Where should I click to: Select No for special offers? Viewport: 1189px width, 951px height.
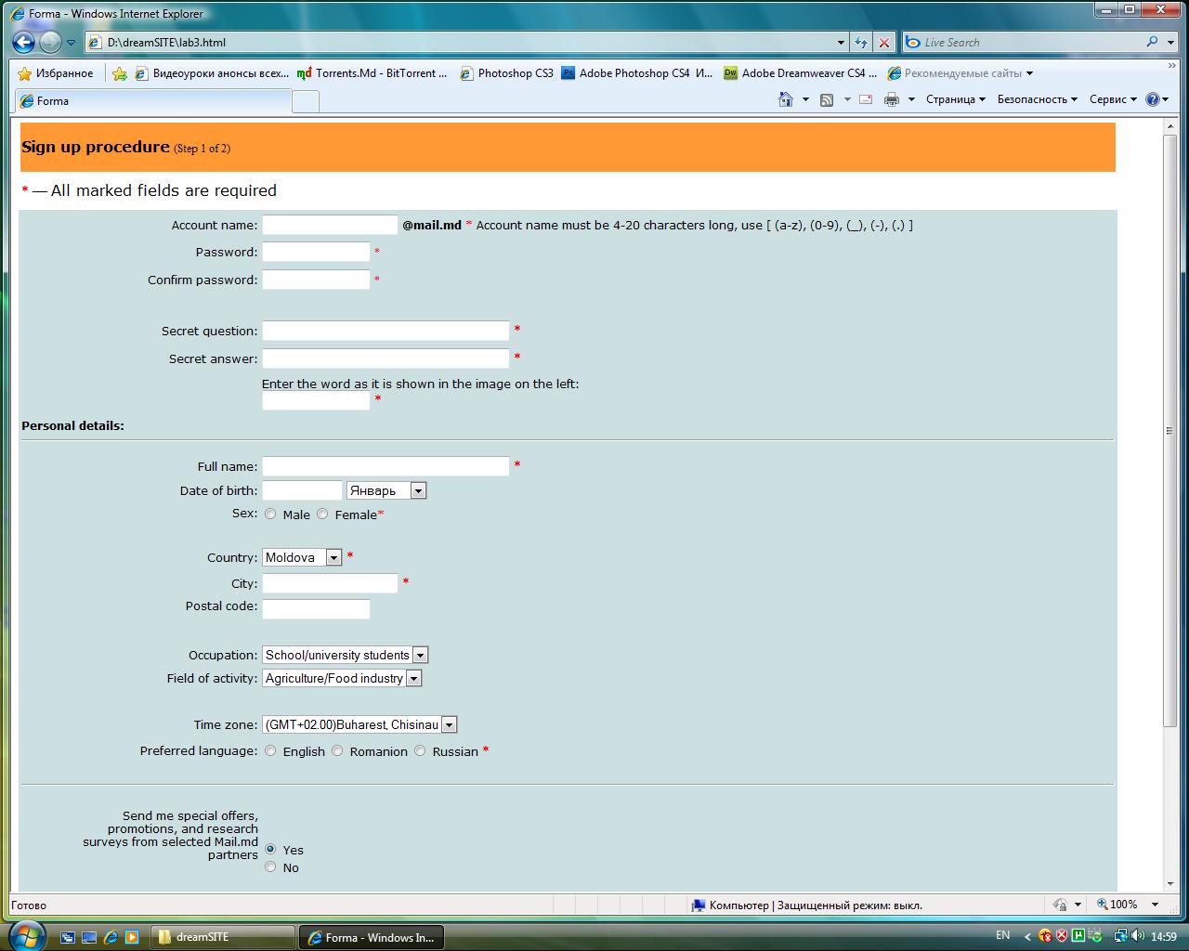[270, 866]
